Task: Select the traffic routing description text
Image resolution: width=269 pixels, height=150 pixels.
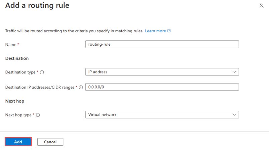Action: click(74, 31)
